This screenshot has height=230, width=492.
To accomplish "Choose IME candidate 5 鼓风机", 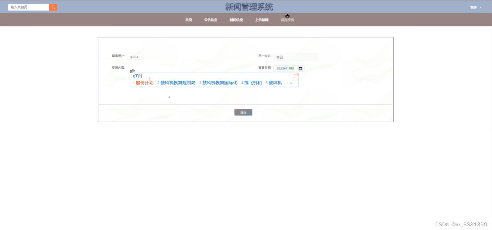I will pyautogui.click(x=274, y=83).
